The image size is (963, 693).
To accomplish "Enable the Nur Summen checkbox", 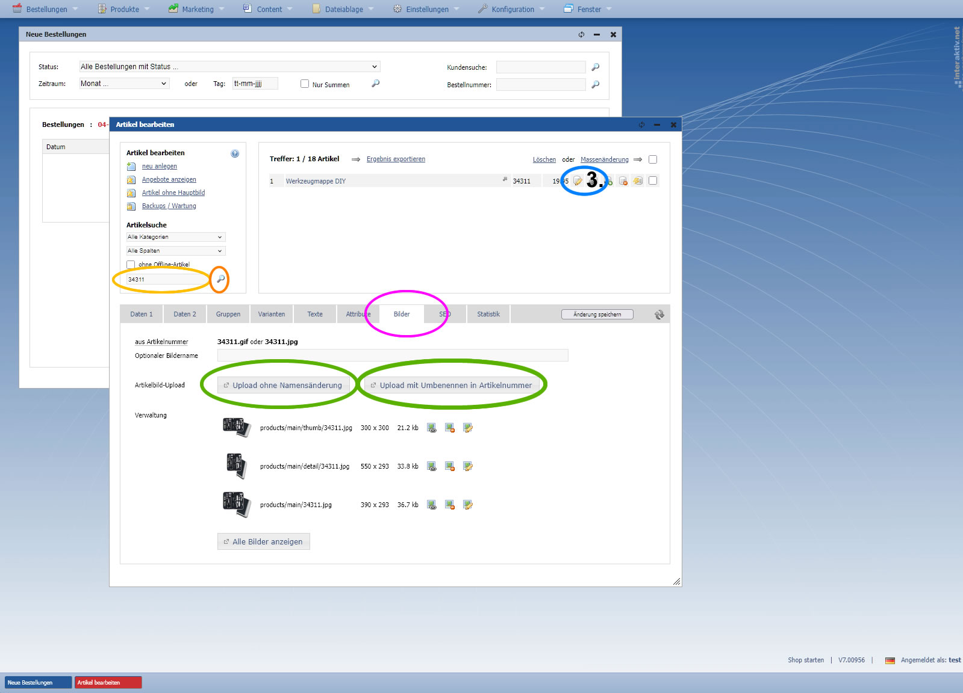I will [x=305, y=84].
